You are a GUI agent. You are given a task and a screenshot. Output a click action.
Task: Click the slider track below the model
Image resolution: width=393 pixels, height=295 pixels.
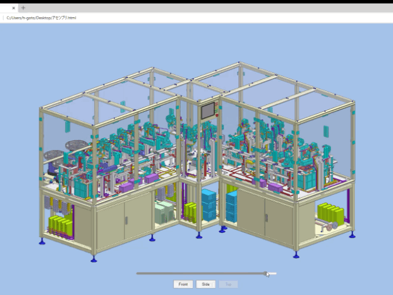(x=206, y=273)
